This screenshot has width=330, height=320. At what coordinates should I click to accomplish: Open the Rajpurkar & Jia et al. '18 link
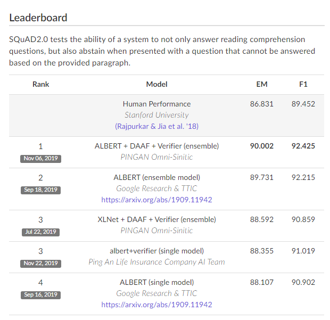coord(156,126)
